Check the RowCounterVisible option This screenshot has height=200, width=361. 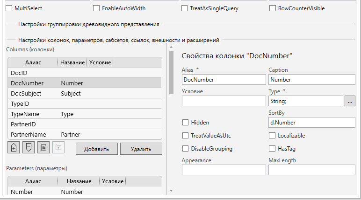[273, 8]
